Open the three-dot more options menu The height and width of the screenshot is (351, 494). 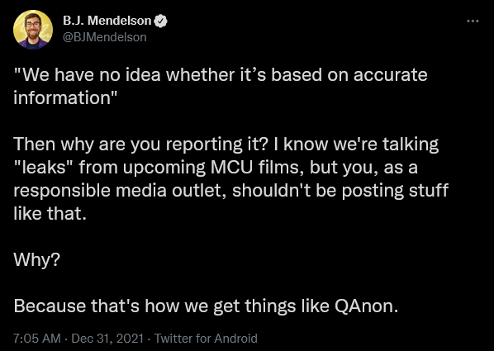(x=473, y=21)
